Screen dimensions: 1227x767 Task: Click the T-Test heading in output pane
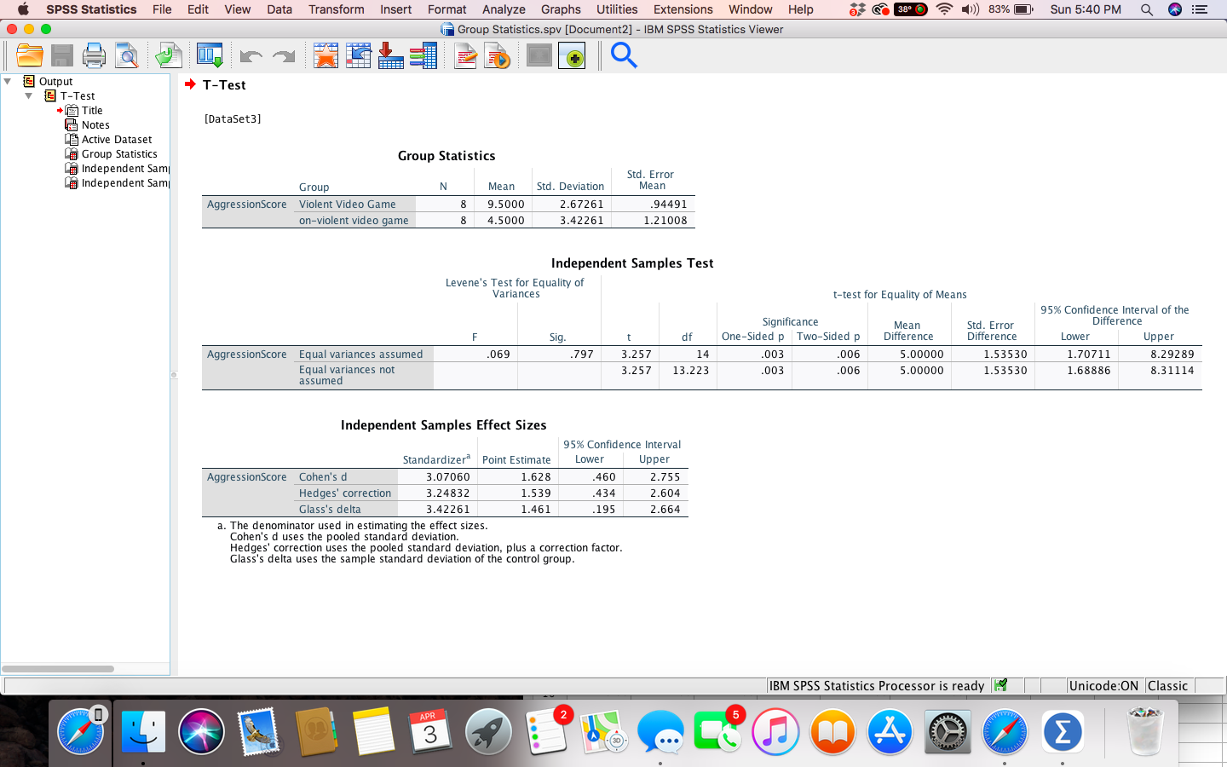pos(224,85)
